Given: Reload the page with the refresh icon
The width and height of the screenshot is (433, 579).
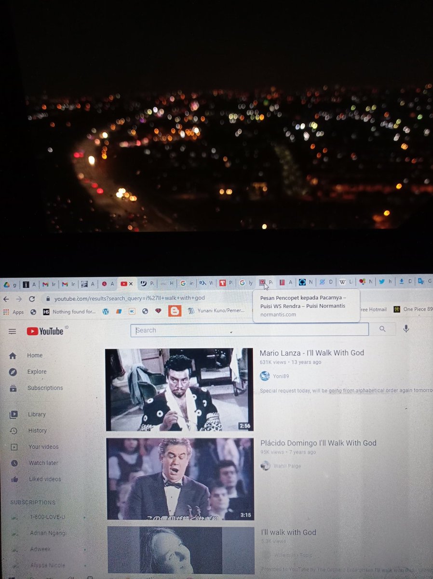Looking at the screenshot, I should [x=32, y=299].
